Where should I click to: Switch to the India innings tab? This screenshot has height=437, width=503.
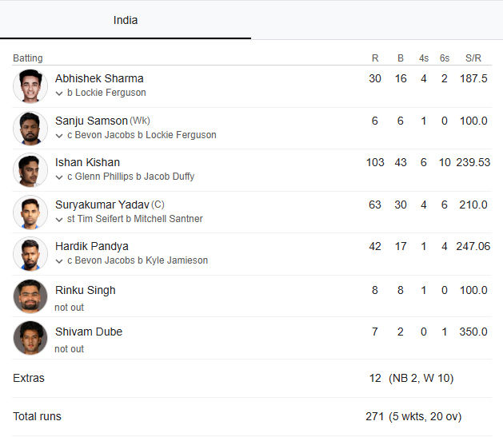(126, 20)
